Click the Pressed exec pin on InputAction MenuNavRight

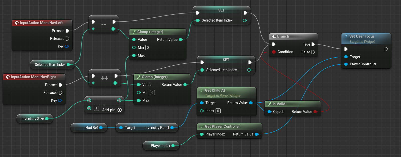pos(61,85)
